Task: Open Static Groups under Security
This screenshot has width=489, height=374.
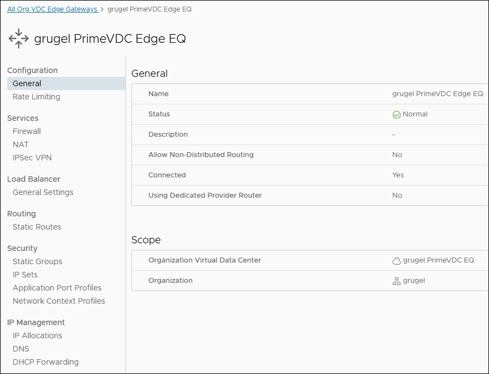Action: [x=37, y=261]
